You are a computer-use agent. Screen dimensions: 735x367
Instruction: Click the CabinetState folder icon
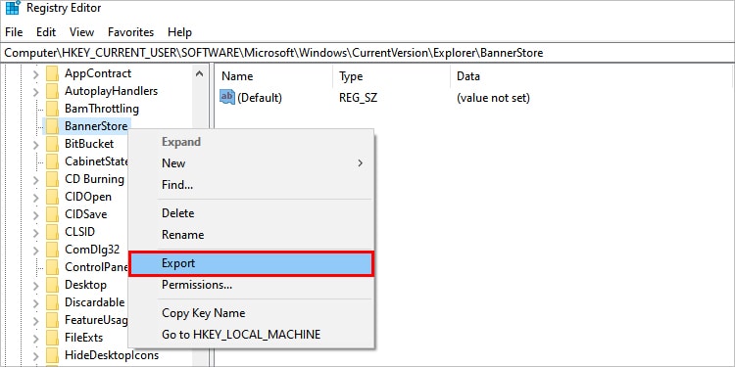(x=52, y=161)
